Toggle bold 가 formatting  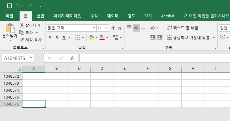click(50, 38)
